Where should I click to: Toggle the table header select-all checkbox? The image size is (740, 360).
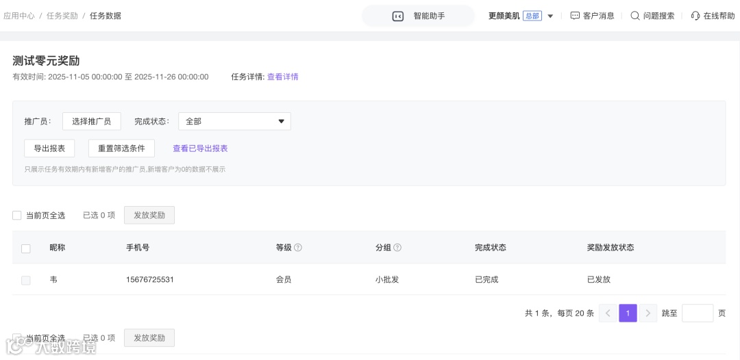[26, 248]
